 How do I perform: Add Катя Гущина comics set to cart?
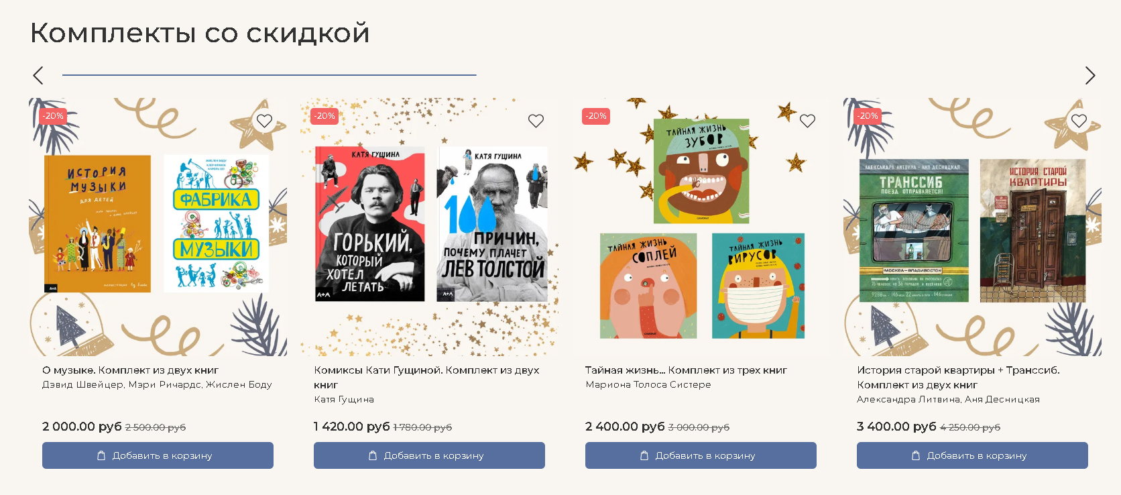(429, 455)
